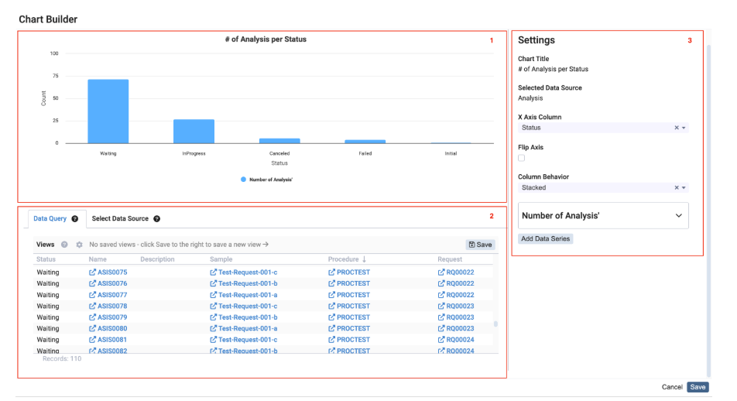Open Test-Request-001-b sample in ASIS0079 row
The width and height of the screenshot is (737, 401).
[x=248, y=317]
